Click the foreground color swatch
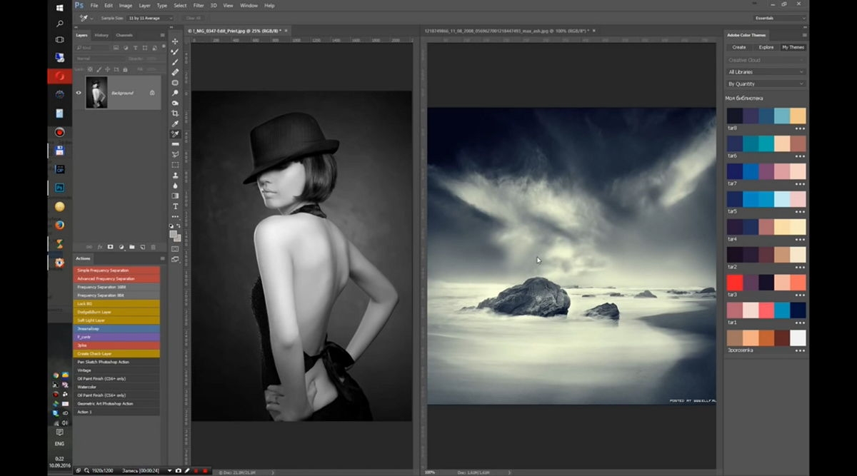857x476 pixels. click(x=174, y=233)
